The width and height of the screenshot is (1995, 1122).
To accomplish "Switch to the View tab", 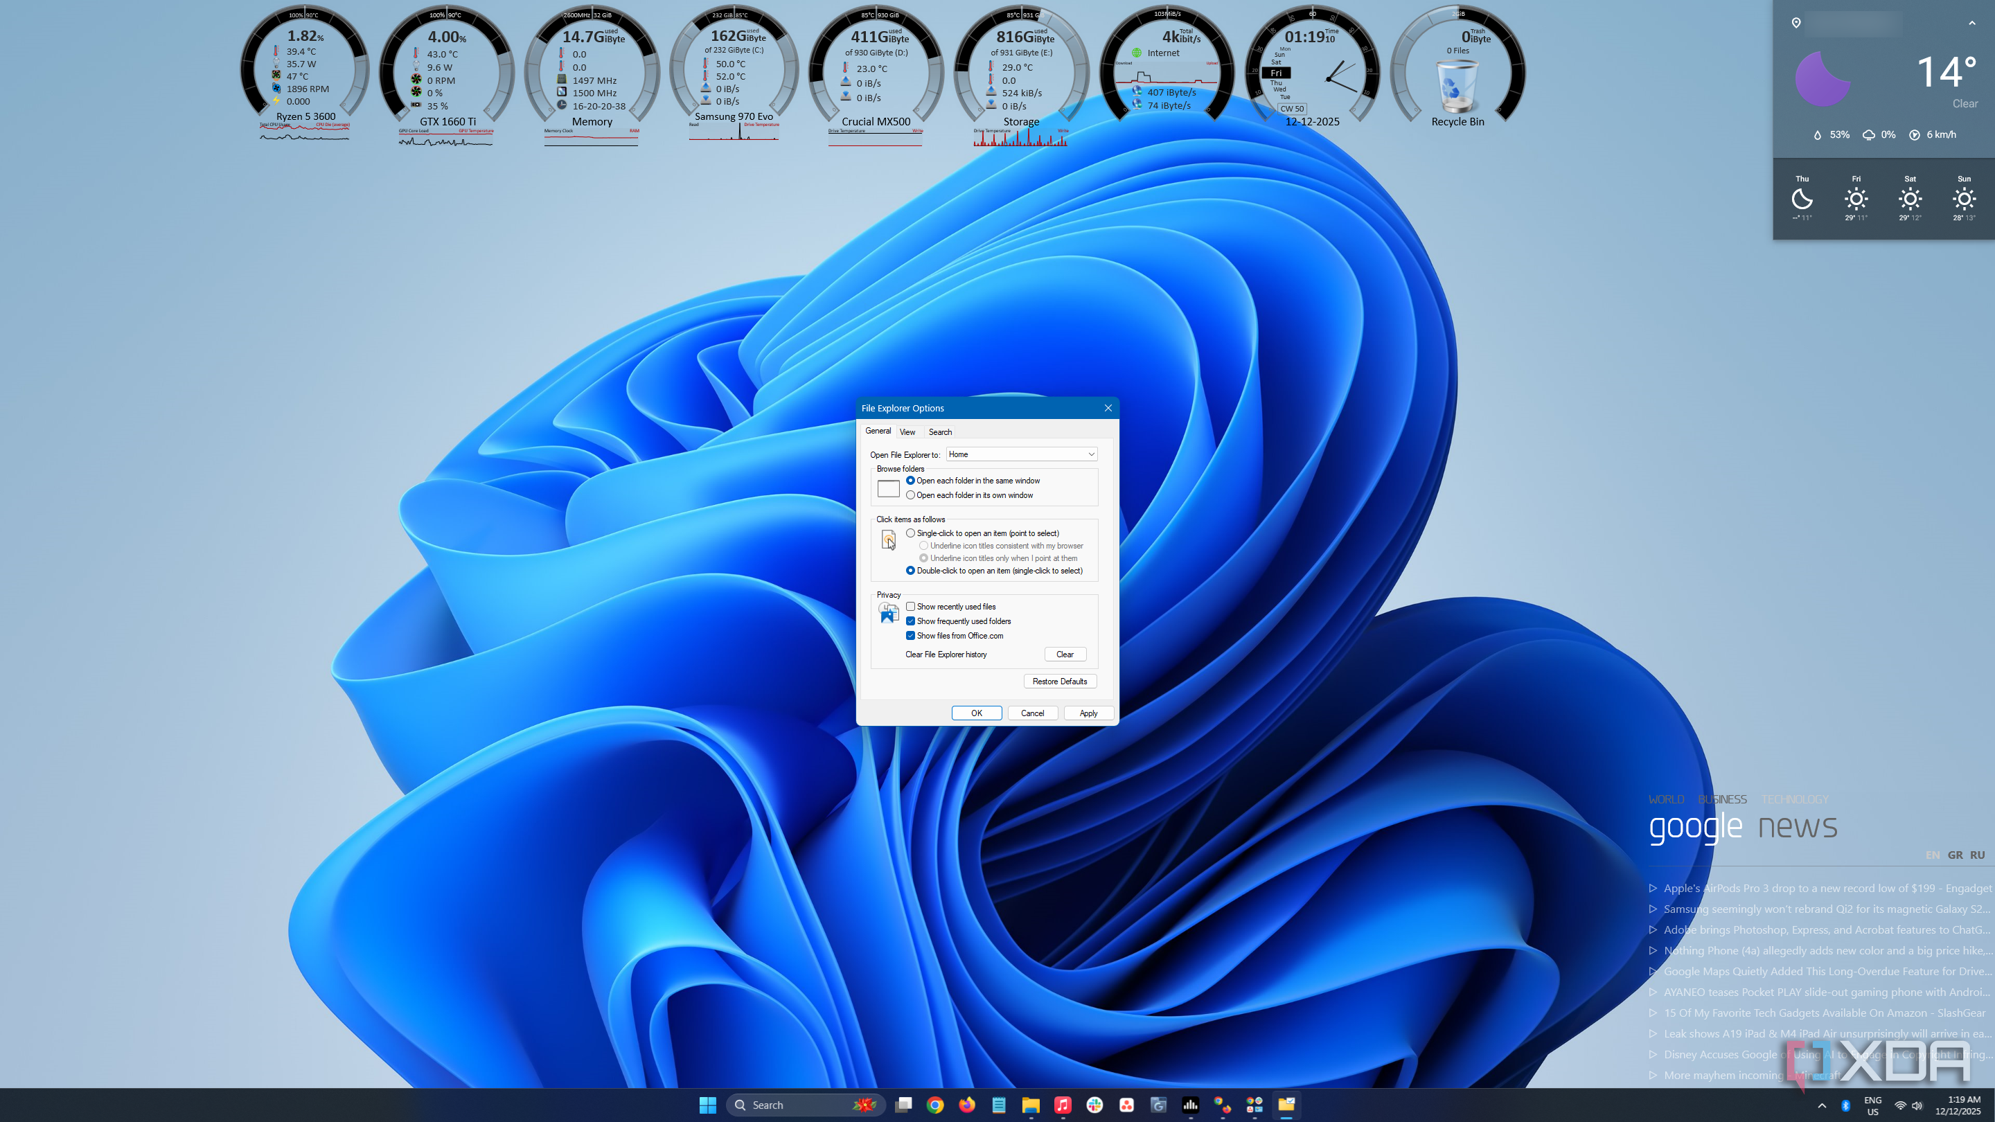I will click(907, 432).
